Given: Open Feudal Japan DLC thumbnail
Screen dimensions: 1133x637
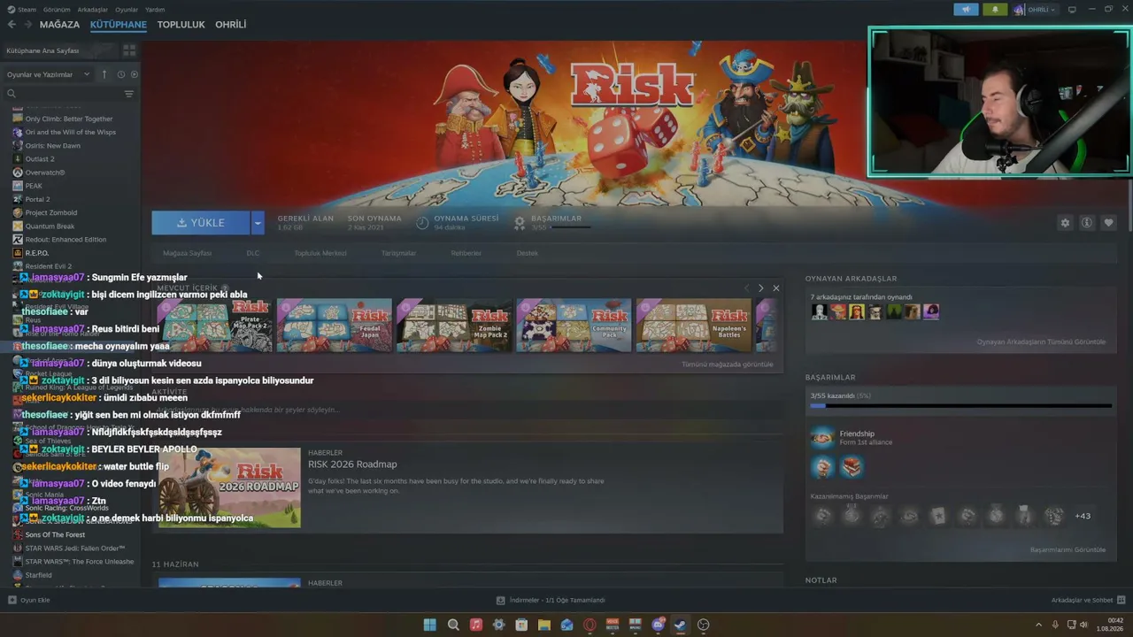Looking at the screenshot, I should click(x=335, y=326).
